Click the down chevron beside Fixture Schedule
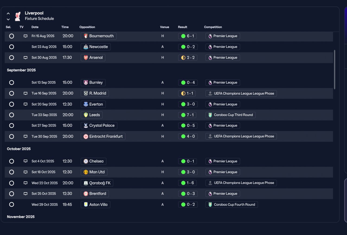347x235 pixels. 8,19
